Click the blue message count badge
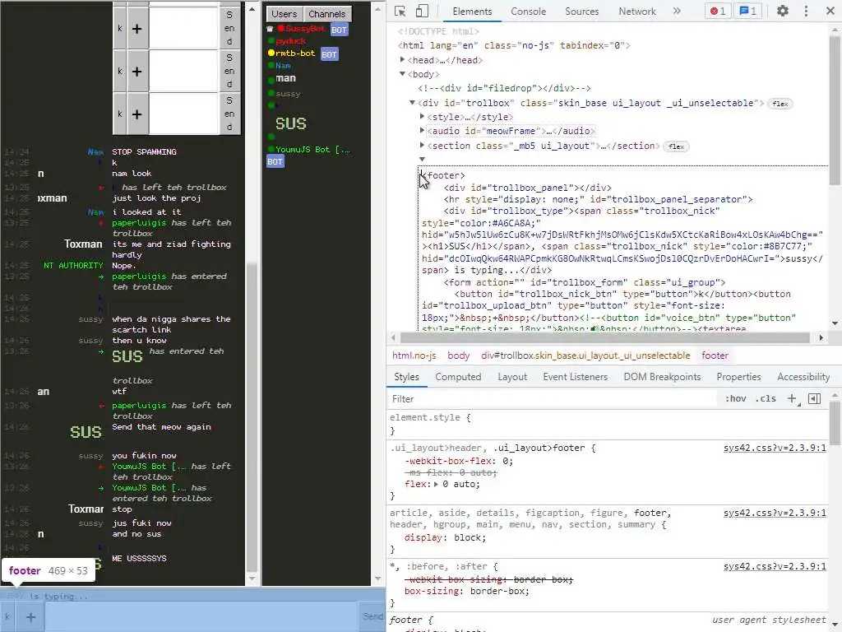Screen dimensions: 842x632 coord(748,11)
